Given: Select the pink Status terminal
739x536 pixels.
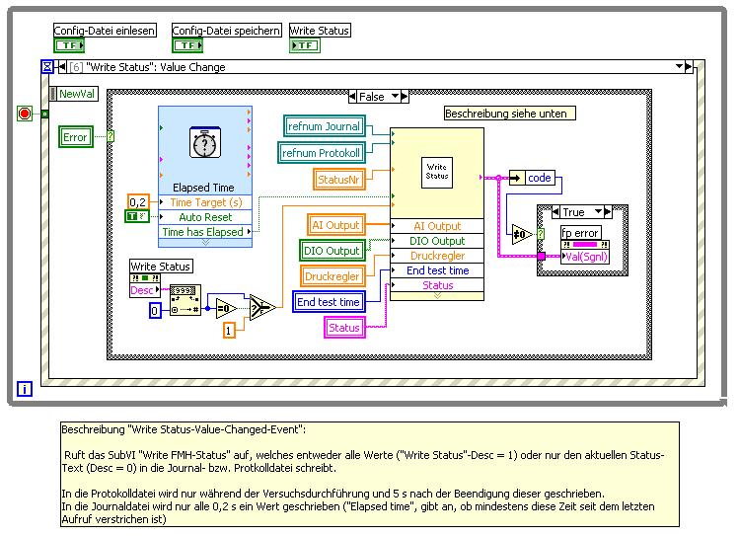Looking at the screenshot, I should click(344, 328).
